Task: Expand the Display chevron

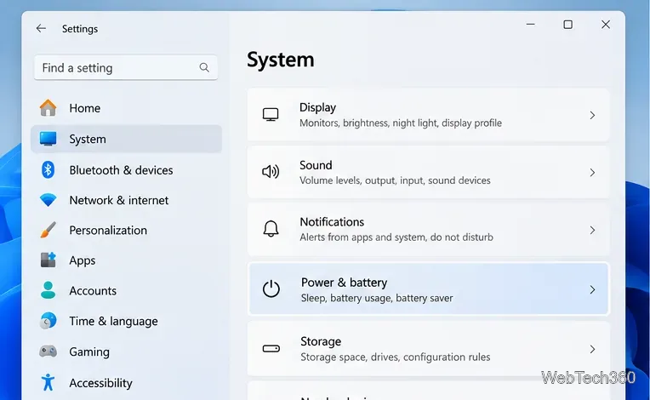Action: [x=592, y=115]
